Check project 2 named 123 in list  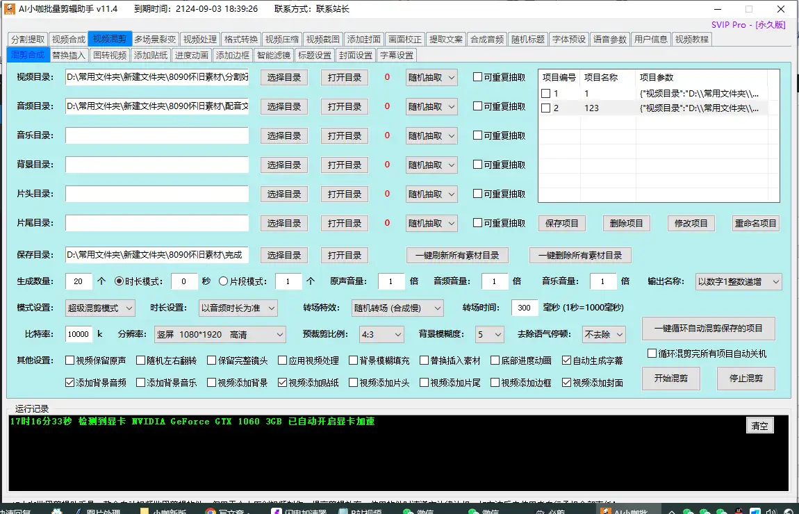[545, 108]
